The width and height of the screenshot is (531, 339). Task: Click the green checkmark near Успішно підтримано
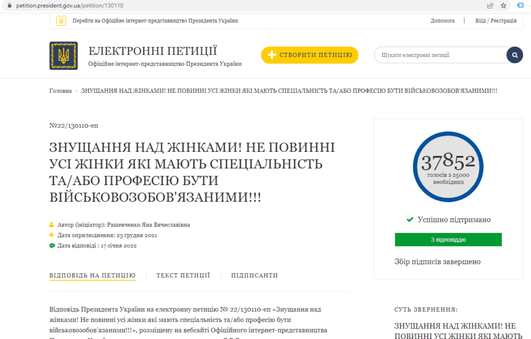409,219
